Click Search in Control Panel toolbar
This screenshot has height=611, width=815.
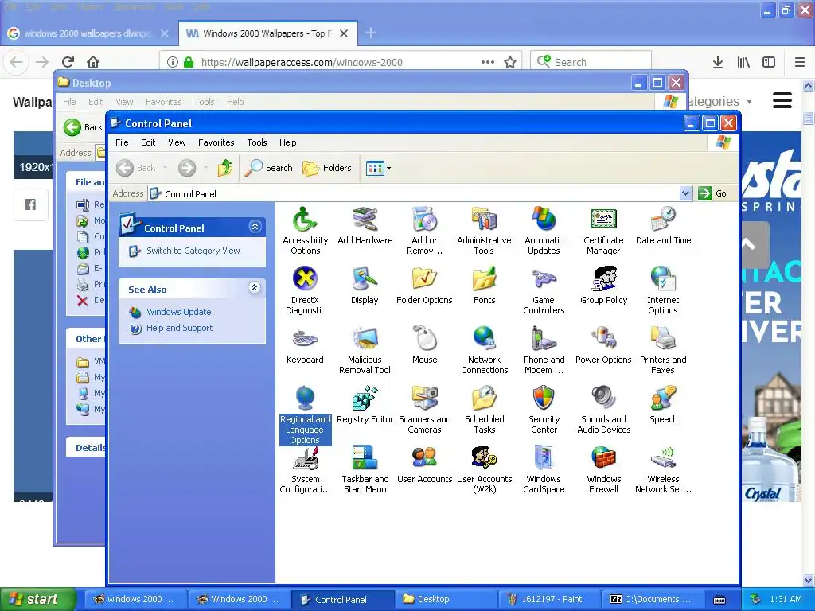point(269,168)
